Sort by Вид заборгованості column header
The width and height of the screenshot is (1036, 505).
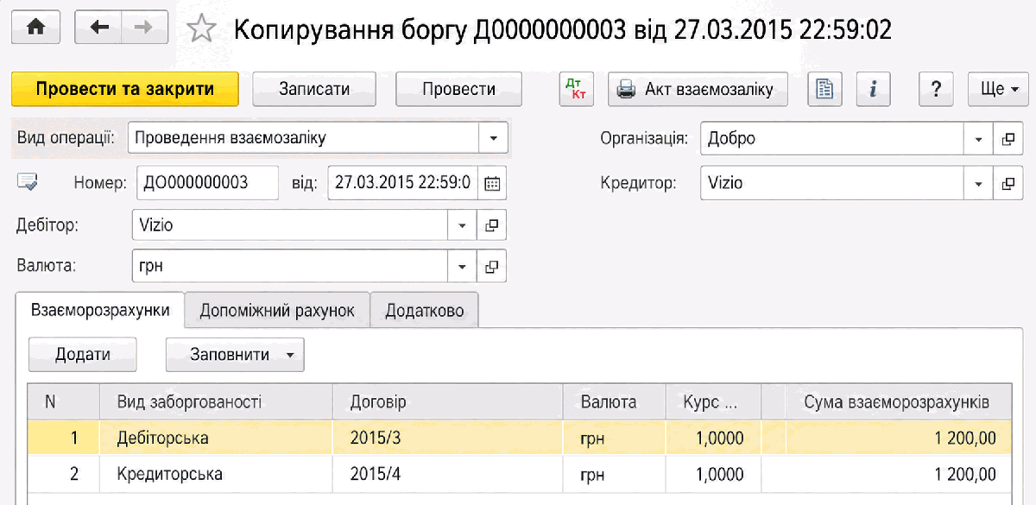tap(216, 402)
